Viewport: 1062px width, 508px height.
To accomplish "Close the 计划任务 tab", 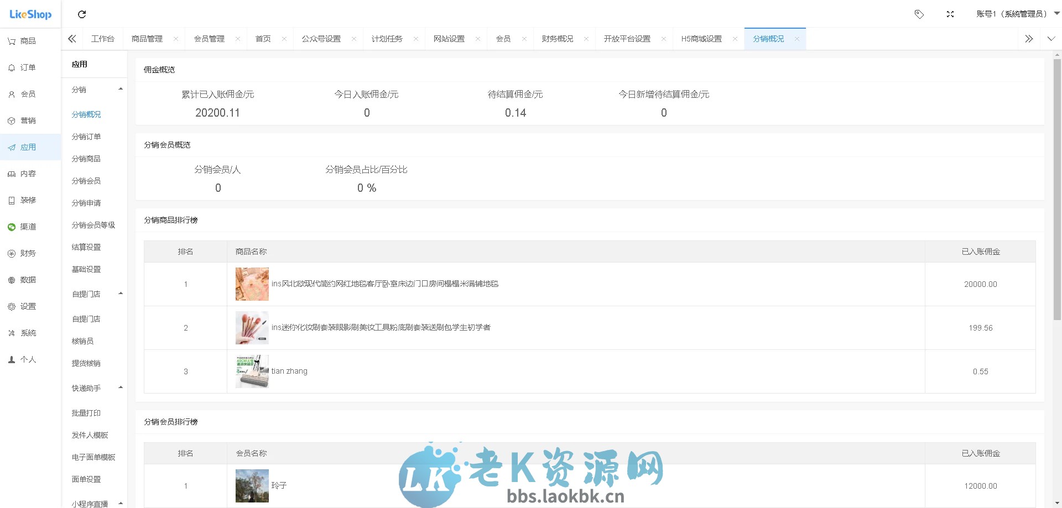I will (416, 39).
